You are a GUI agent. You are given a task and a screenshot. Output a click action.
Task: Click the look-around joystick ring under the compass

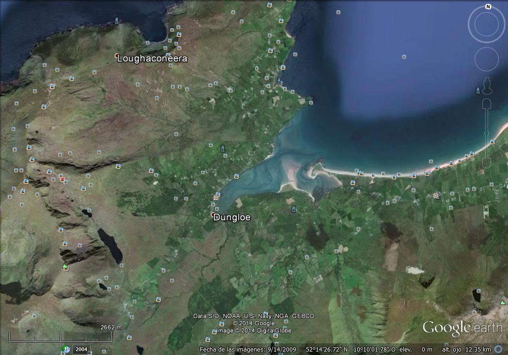coord(486,25)
